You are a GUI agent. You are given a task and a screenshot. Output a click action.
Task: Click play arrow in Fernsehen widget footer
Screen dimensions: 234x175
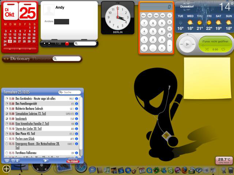click(45, 161)
